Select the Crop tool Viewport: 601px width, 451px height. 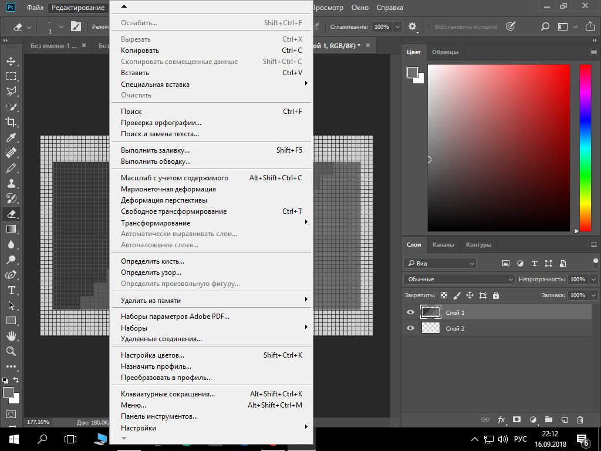[11, 122]
